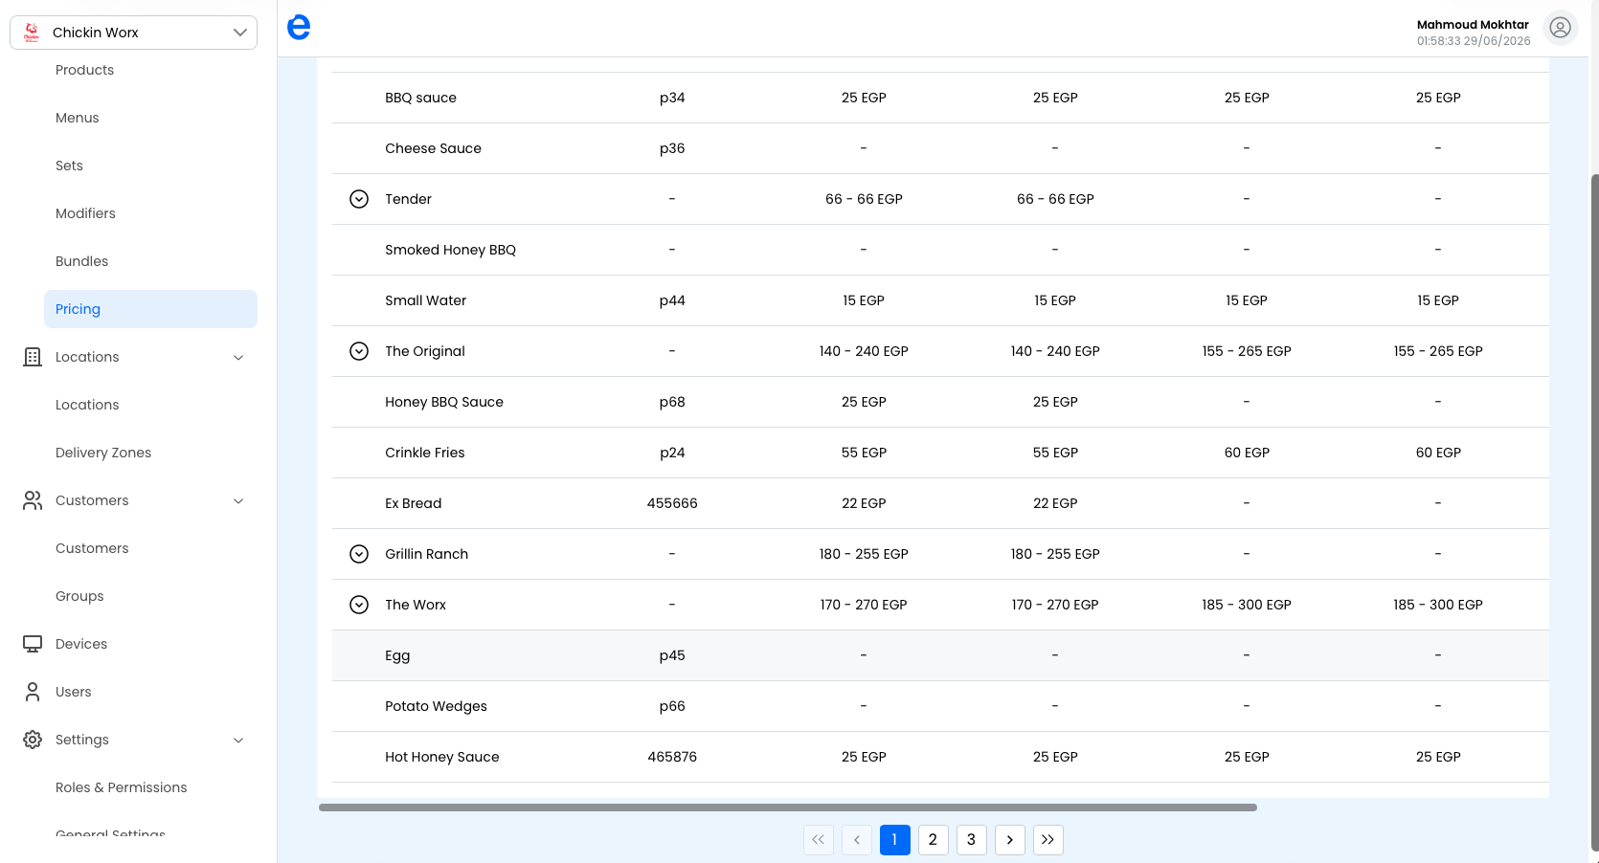The height and width of the screenshot is (863, 1599).
Task: Go to next page arrow
Action: (x=1010, y=840)
